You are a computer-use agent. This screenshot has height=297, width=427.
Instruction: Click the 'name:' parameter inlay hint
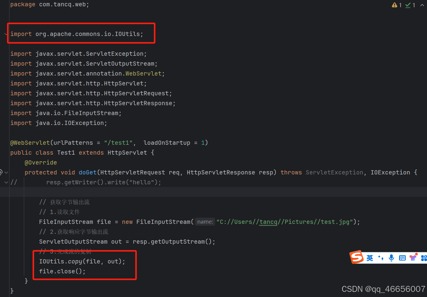205,222
